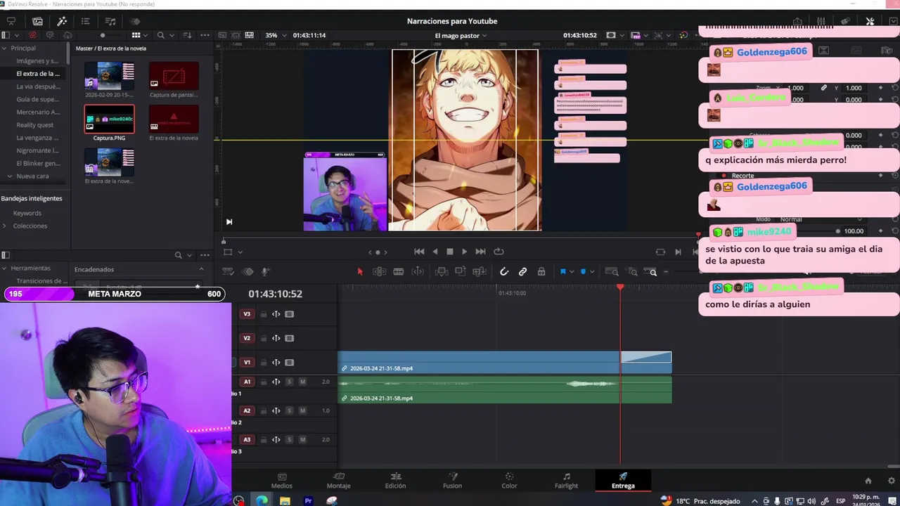Select the Mercenario A... bin
The width and height of the screenshot is (900, 506).
tap(38, 112)
